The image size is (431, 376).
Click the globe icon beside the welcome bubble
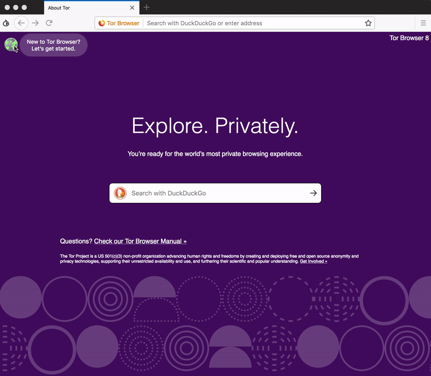(x=11, y=45)
